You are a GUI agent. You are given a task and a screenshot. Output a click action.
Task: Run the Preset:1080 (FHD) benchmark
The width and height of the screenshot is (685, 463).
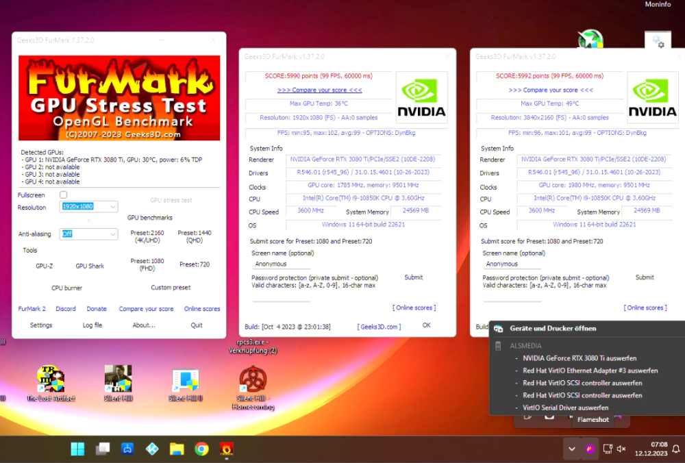147,264
